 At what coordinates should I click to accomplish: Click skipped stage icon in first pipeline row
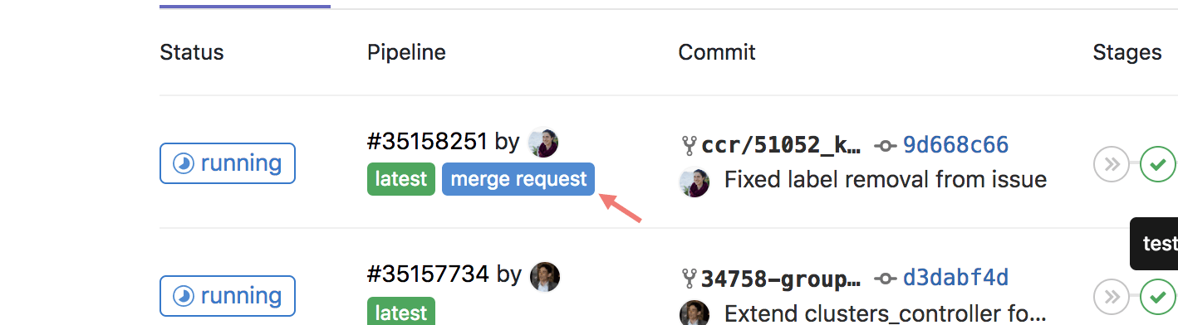pos(1111,164)
